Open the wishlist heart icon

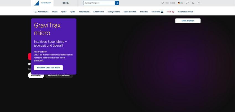pos(187,3)
